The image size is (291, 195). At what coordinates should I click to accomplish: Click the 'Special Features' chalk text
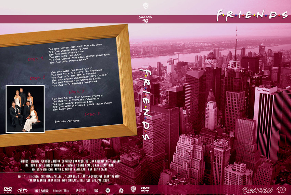coord(67,121)
